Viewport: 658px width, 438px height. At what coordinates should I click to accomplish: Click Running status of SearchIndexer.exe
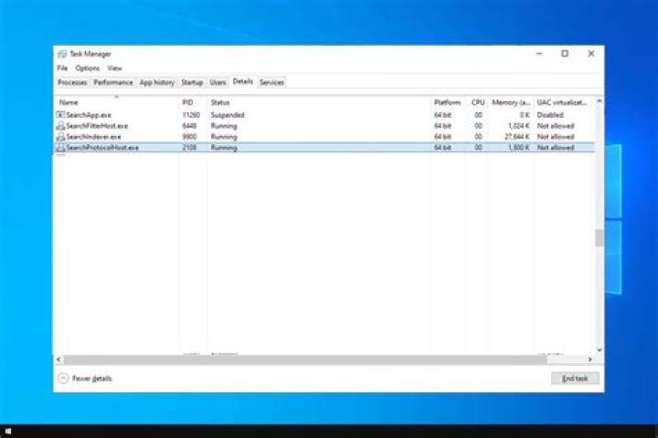click(224, 137)
